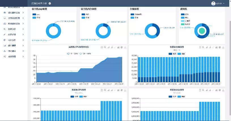Click dark blue 使用 swatch in 资源池:存储使用 chart
The image size is (231, 121).
click(x=170, y=54)
